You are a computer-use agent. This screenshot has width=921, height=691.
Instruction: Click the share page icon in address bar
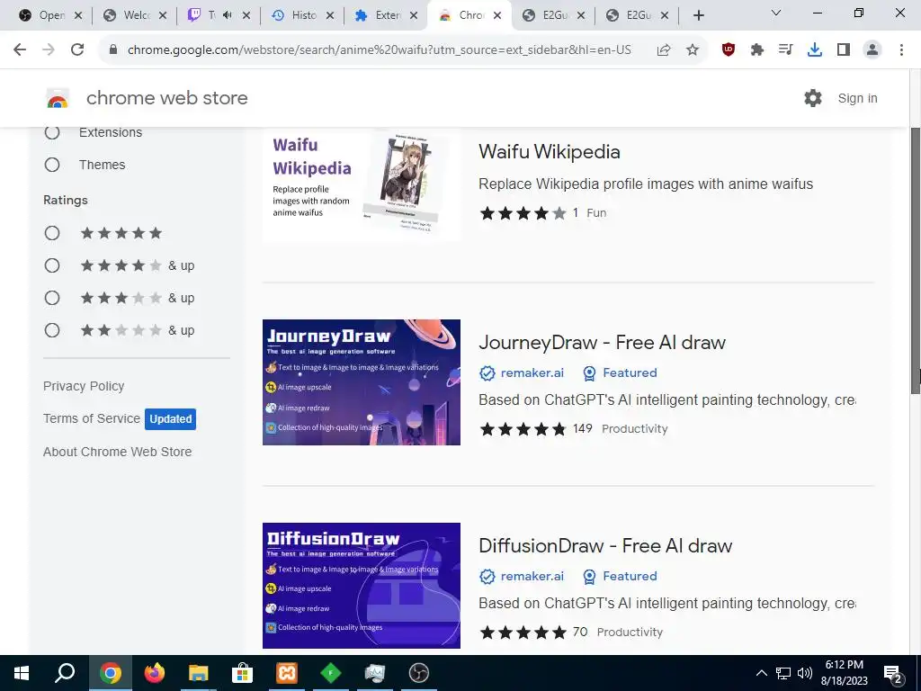click(664, 50)
